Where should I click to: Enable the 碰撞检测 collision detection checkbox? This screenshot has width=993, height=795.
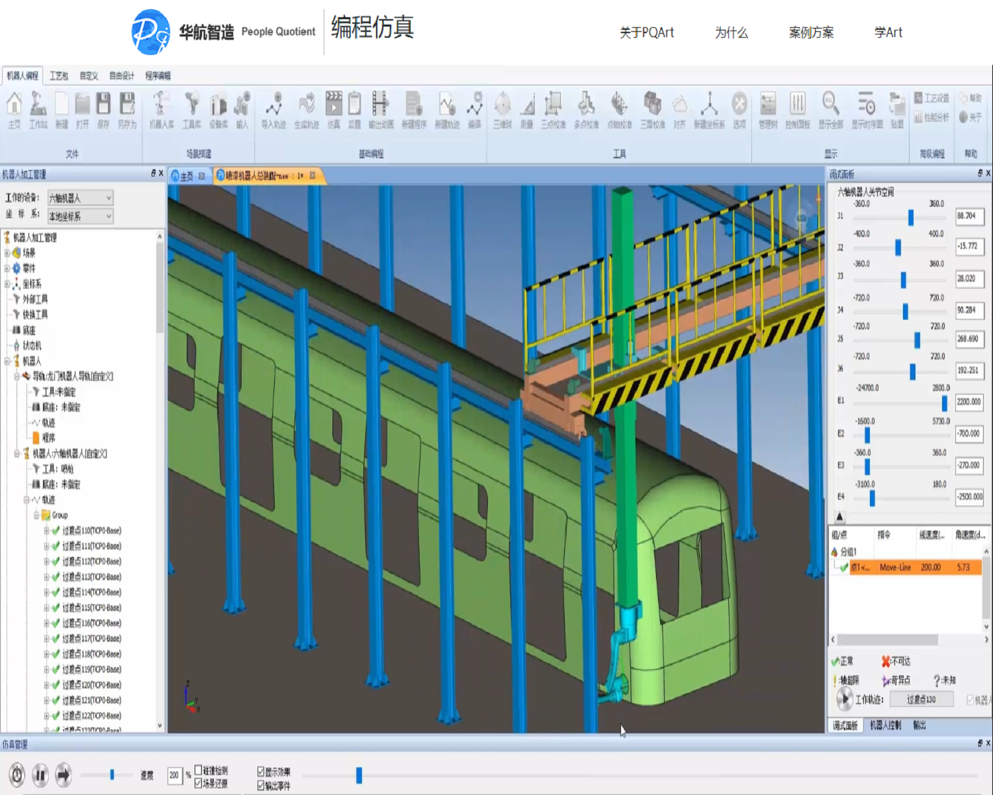[199, 770]
